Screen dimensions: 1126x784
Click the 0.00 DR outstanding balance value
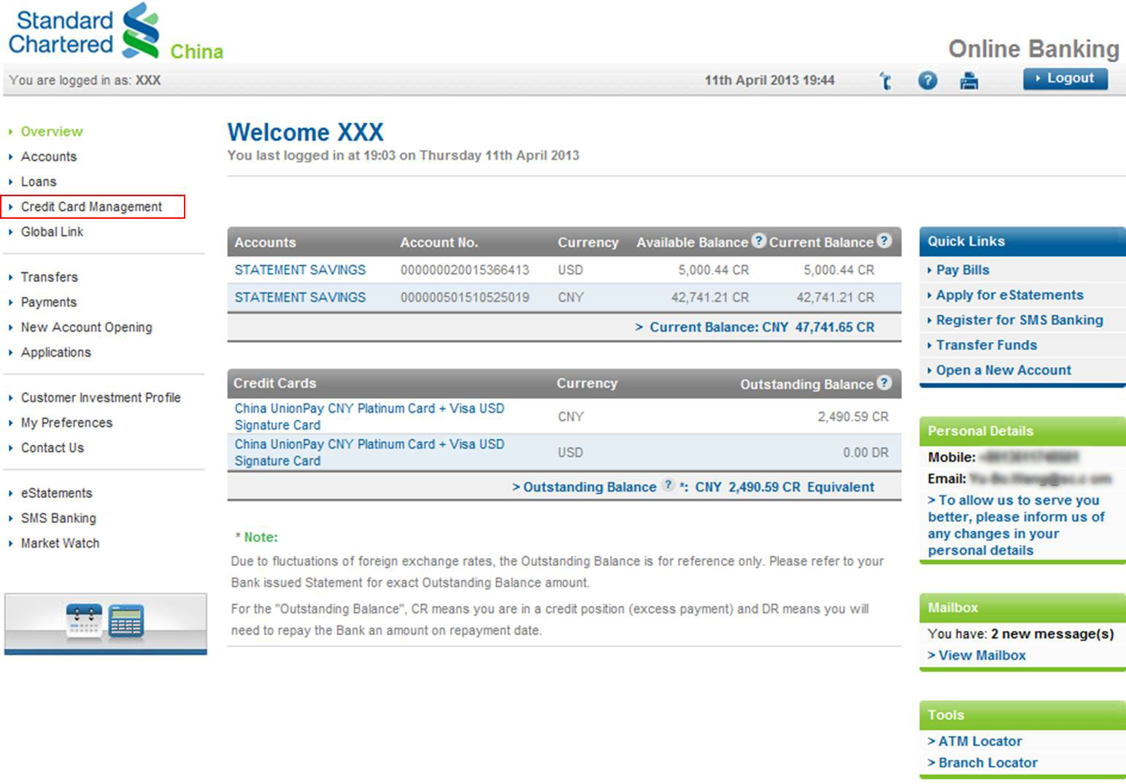pos(865,452)
